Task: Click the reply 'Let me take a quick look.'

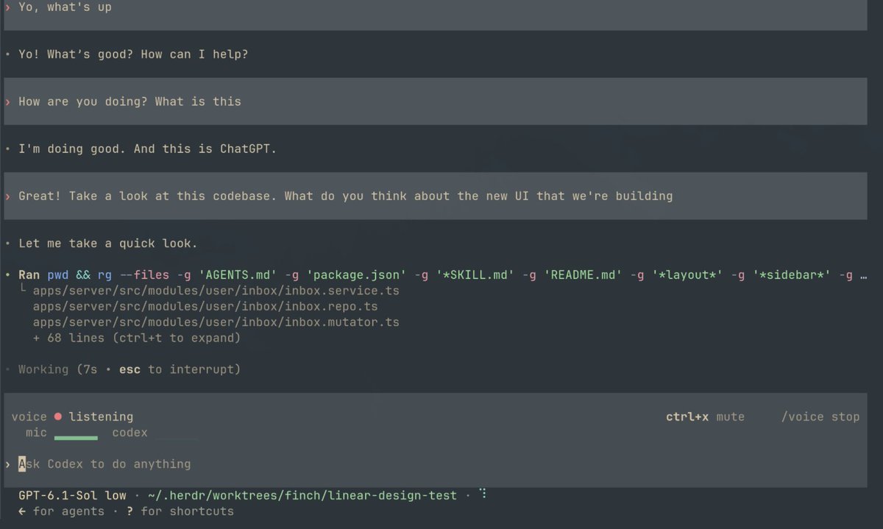Action: [108, 244]
